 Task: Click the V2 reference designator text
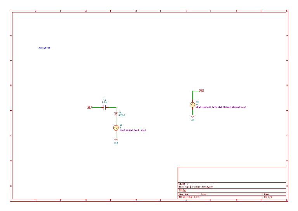click(197, 102)
